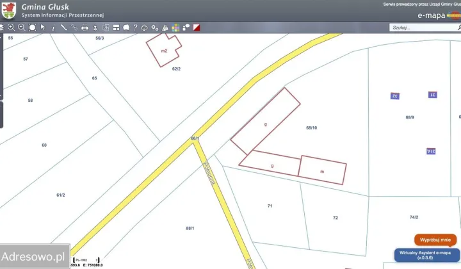Click parcel label 61/2
The image size is (461, 269).
[61, 195]
